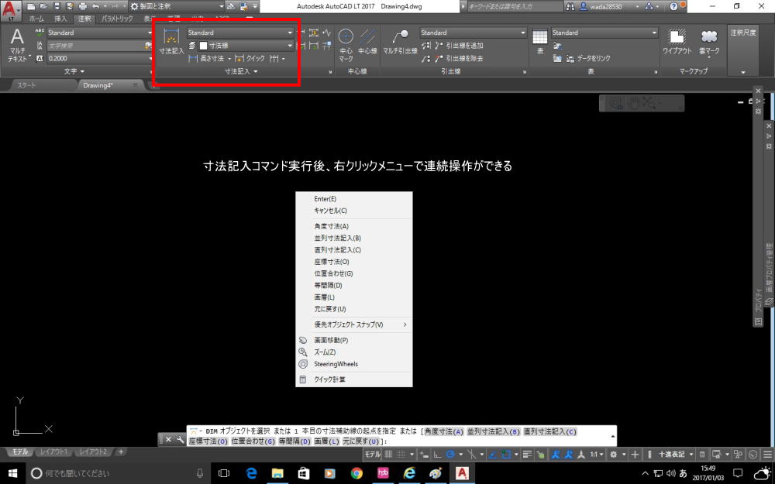Viewport: 775px width, 484px height.
Task: Click the Save icon in quick access toolbar
Action: (x=57, y=6)
